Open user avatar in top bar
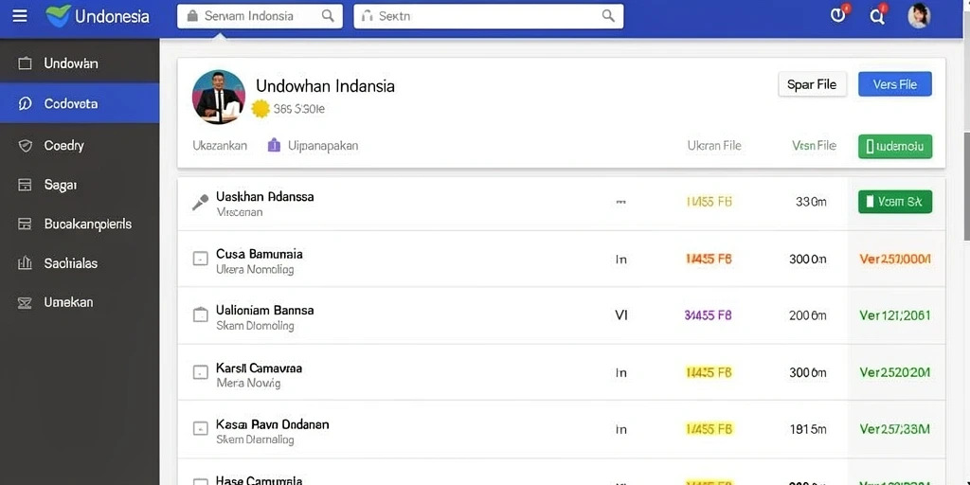 [x=919, y=16]
